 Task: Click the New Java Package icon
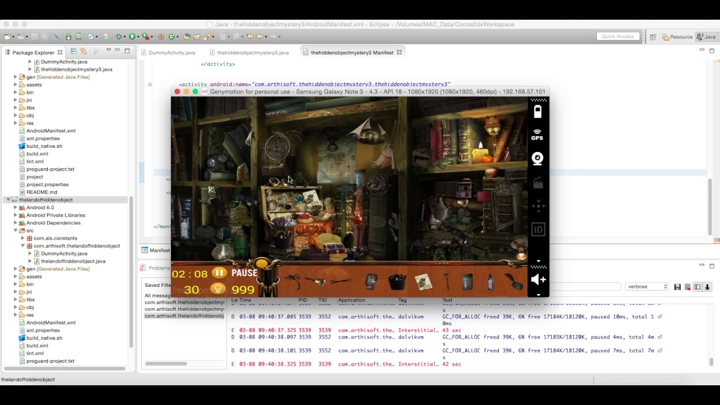[161, 37]
